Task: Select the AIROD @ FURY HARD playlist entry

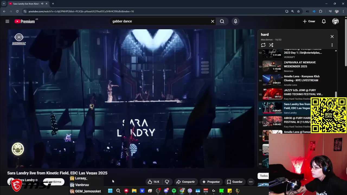Action: click(285, 122)
